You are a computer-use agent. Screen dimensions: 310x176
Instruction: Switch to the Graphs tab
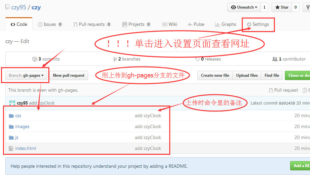tap(226, 24)
